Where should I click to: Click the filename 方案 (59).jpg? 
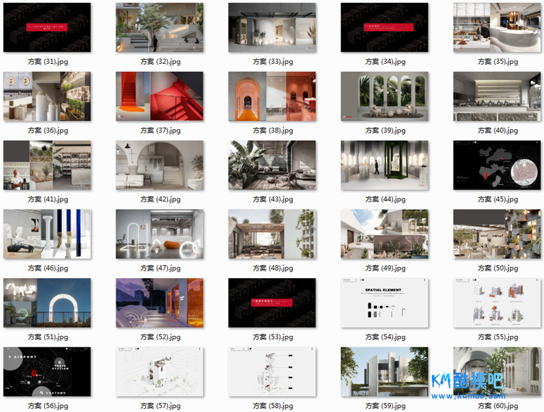coord(385,405)
